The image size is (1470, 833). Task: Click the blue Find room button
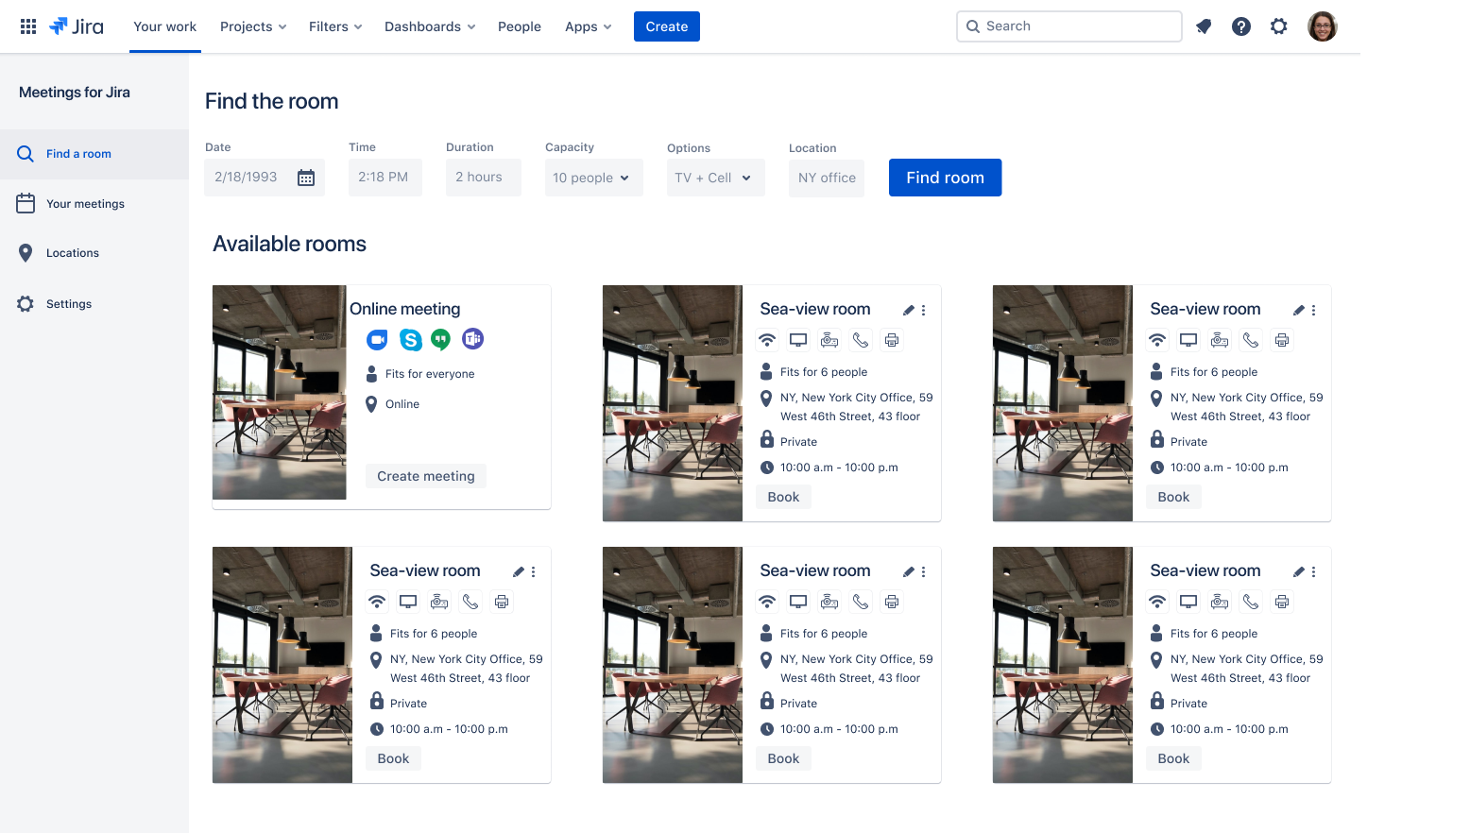(945, 178)
